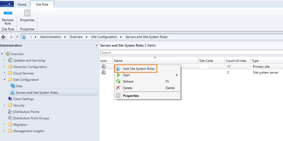Click the green Refresh icon
Screen dimensions: 283x141
(118, 82)
